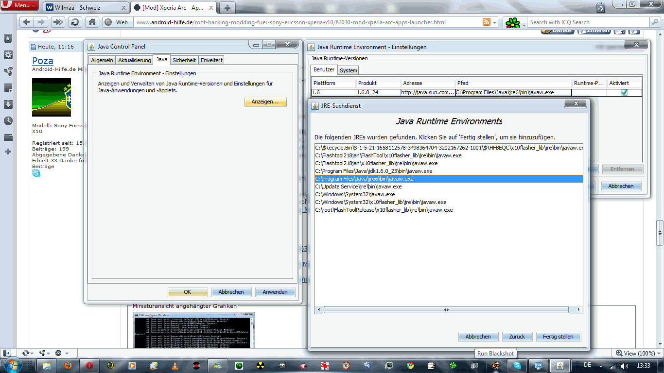The width and height of the screenshot is (664, 373).
Task: Select C:\Update Service\jre\bin\javaw.exe entry
Action: pos(449,186)
